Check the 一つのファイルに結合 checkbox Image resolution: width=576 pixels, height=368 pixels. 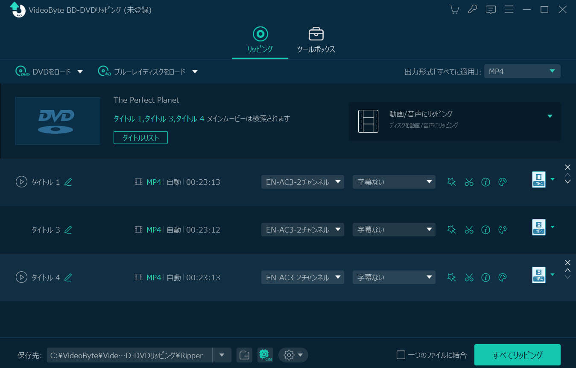[x=401, y=354]
